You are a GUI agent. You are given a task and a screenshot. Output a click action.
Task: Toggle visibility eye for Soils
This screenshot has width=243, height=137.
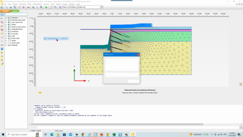(x=9, y=36)
